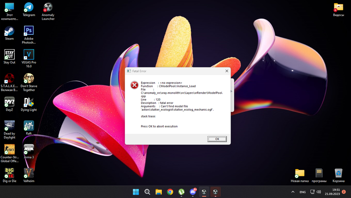Open Discord from the taskbar
The width and height of the screenshot is (351, 198).
[193, 192]
